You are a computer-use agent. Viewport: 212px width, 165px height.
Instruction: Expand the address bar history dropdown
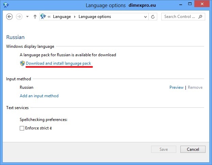coord(146,17)
